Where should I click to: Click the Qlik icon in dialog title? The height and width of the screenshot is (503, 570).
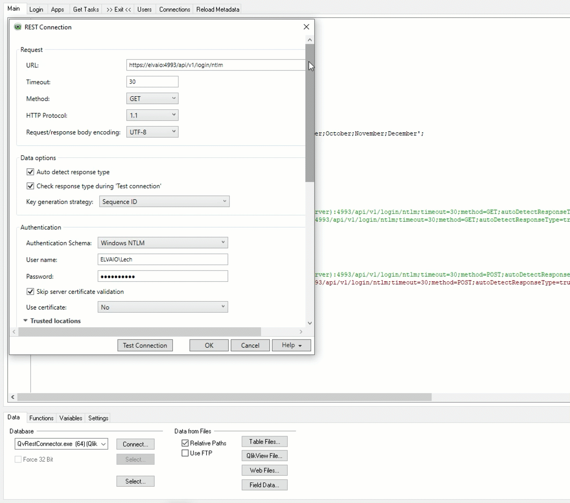[18, 27]
